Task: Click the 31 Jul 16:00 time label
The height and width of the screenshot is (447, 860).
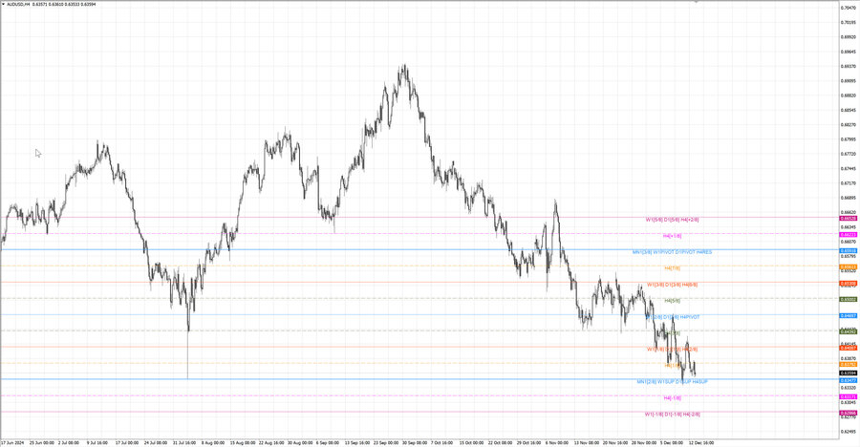Action: (183, 442)
